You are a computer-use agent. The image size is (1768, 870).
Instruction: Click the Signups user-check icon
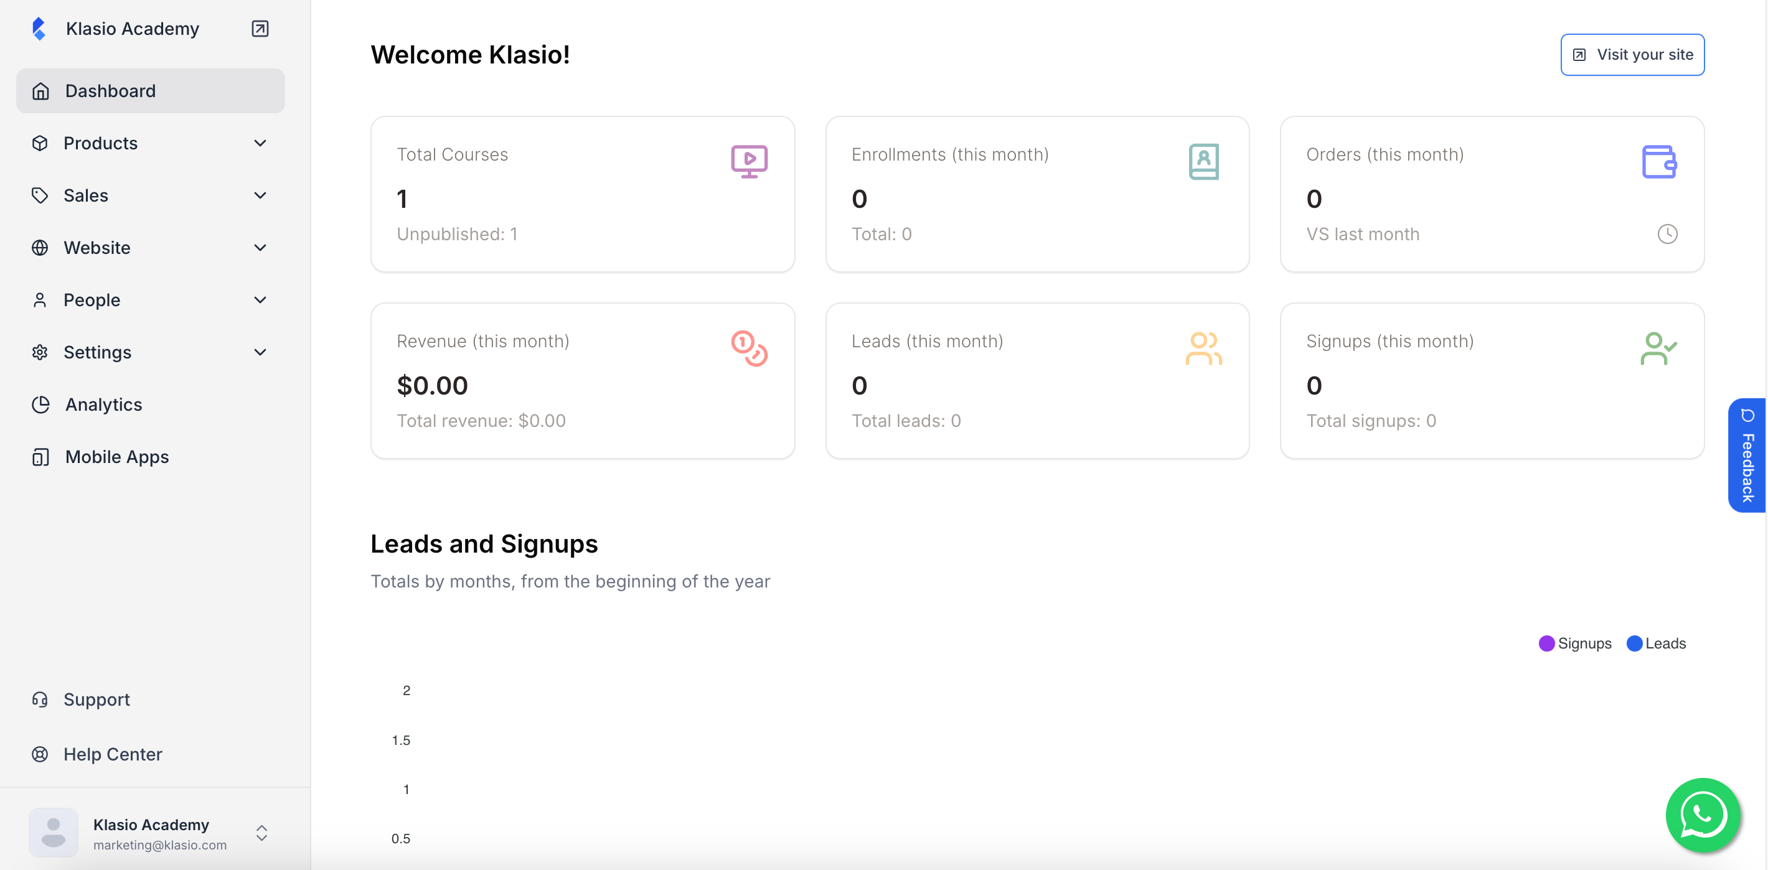(1658, 348)
